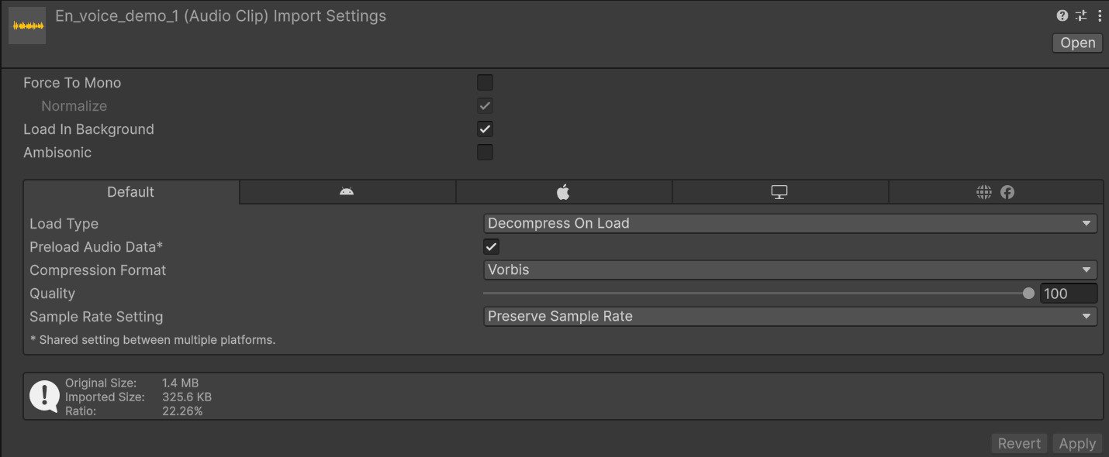The width and height of the screenshot is (1109, 457).
Task: Switch to the WebGL globe platform tab
Action: 995,192
